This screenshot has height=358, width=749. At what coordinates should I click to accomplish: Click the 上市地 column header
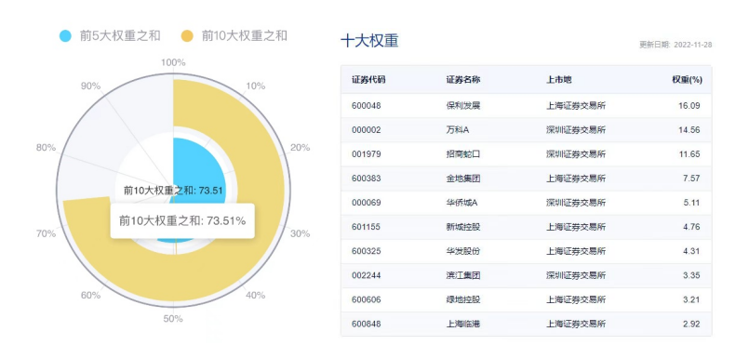[559, 80]
